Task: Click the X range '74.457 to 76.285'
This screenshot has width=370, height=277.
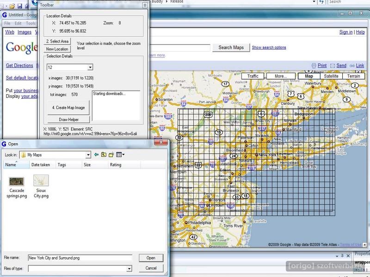Action: click(73, 23)
